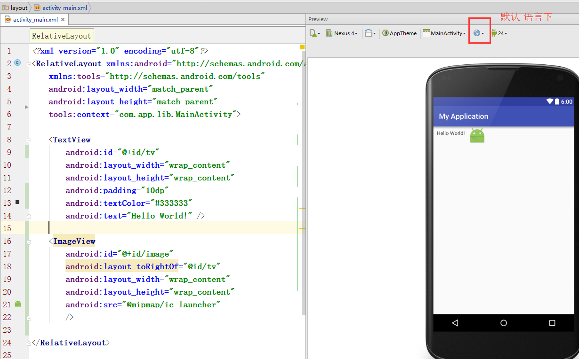Click the RelativeLayout breadcrumb label
Viewport: 579px width, 359px height.
(61, 36)
